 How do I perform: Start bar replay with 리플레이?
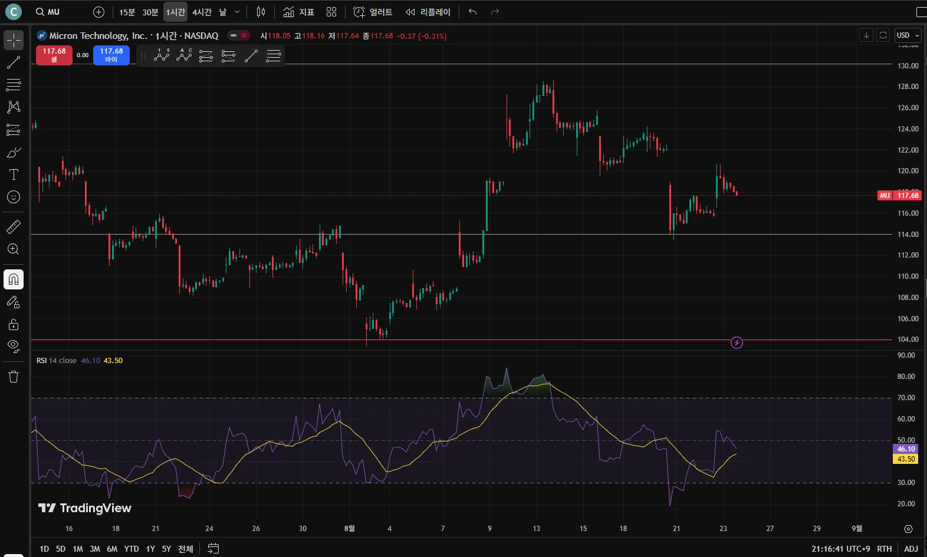[428, 12]
